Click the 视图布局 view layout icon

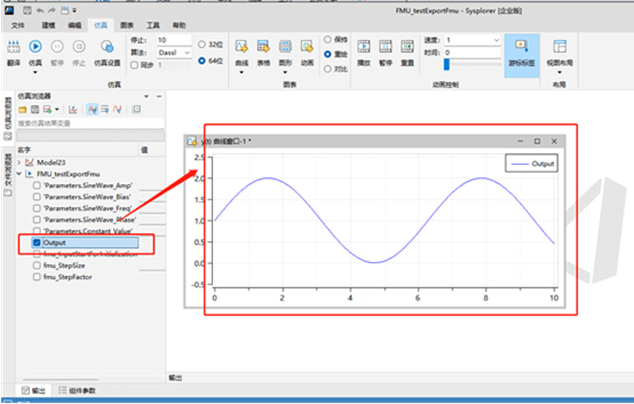559,46
